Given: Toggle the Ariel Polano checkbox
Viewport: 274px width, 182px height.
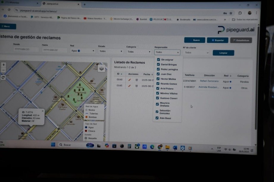Looking at the screenshot, I should 158,88.
